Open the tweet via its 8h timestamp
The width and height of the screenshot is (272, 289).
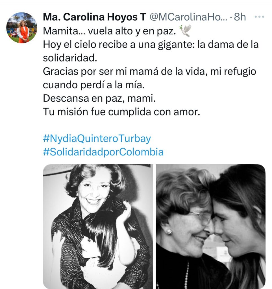point(240,17)
